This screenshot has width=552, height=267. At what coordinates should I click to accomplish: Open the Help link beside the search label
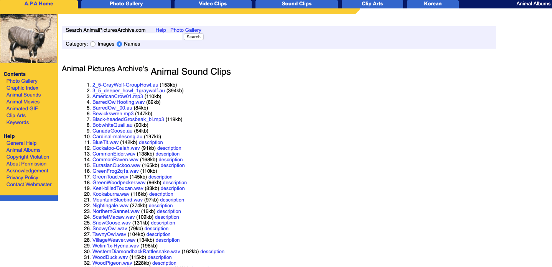pyautogui.click(x=161, y=30)
